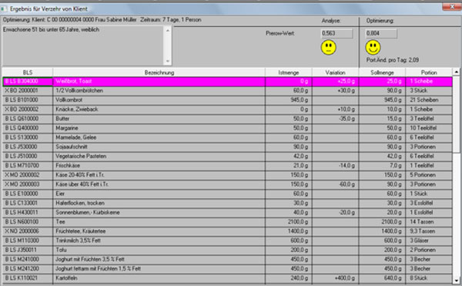Click the table scrollbar up arrow

[x=456, y=72]
